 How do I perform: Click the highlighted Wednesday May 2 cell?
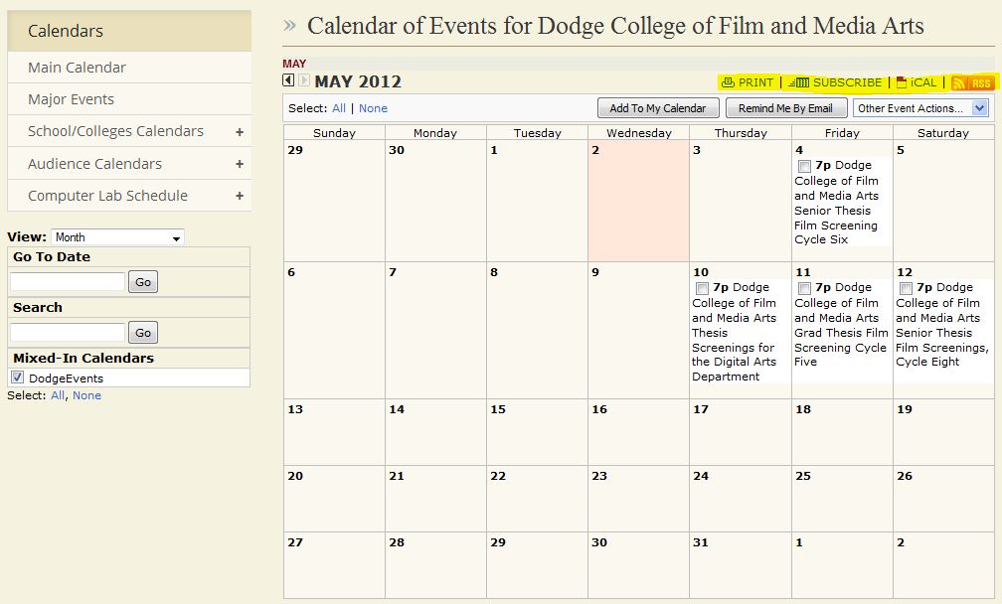coord(638,201)
